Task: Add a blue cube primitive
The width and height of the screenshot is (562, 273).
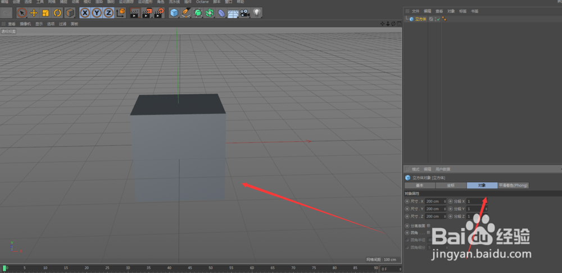Action: click(x=174, y=13)
